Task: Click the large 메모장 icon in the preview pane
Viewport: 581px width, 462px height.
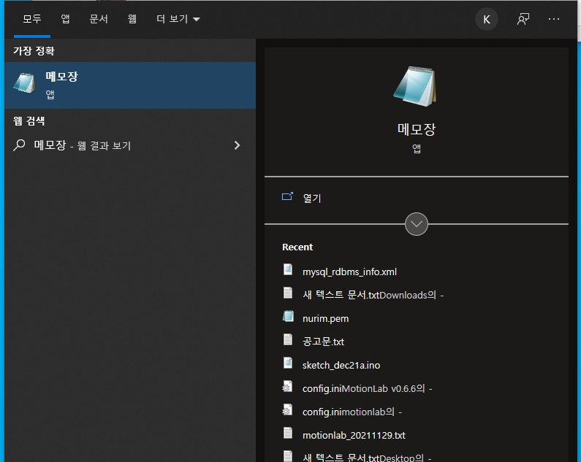Action: [415, 87]
